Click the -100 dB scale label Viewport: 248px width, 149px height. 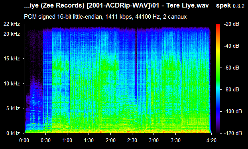pos(233,112)
